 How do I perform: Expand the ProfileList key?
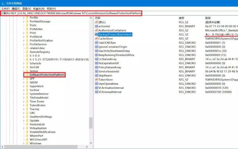click(24, 37)
